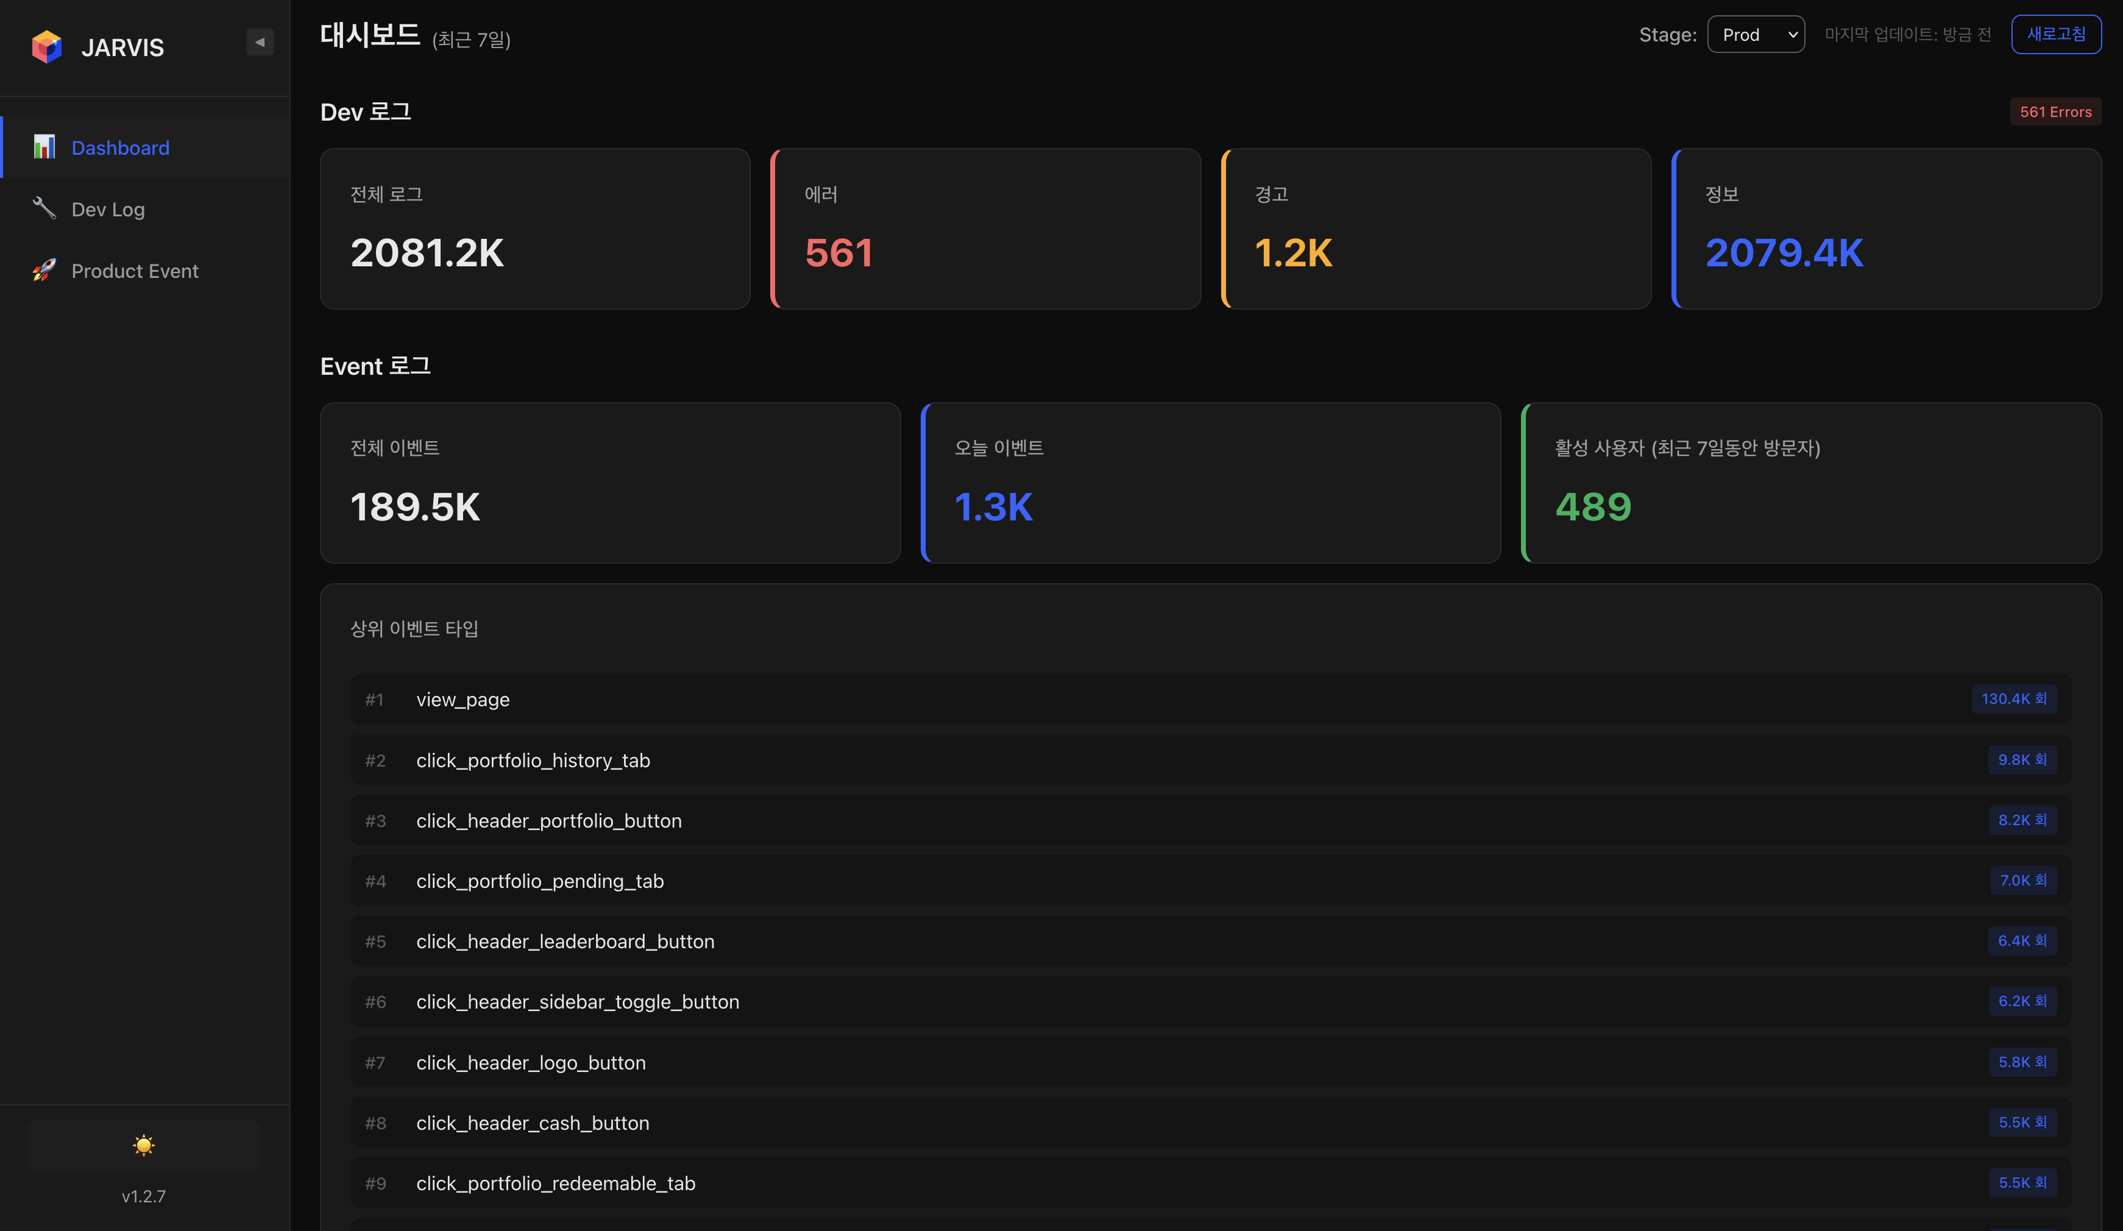2123x1231 pixels.
Task: Collapse the sidebar using the arrow toggle
Action: tap(260, 41)
